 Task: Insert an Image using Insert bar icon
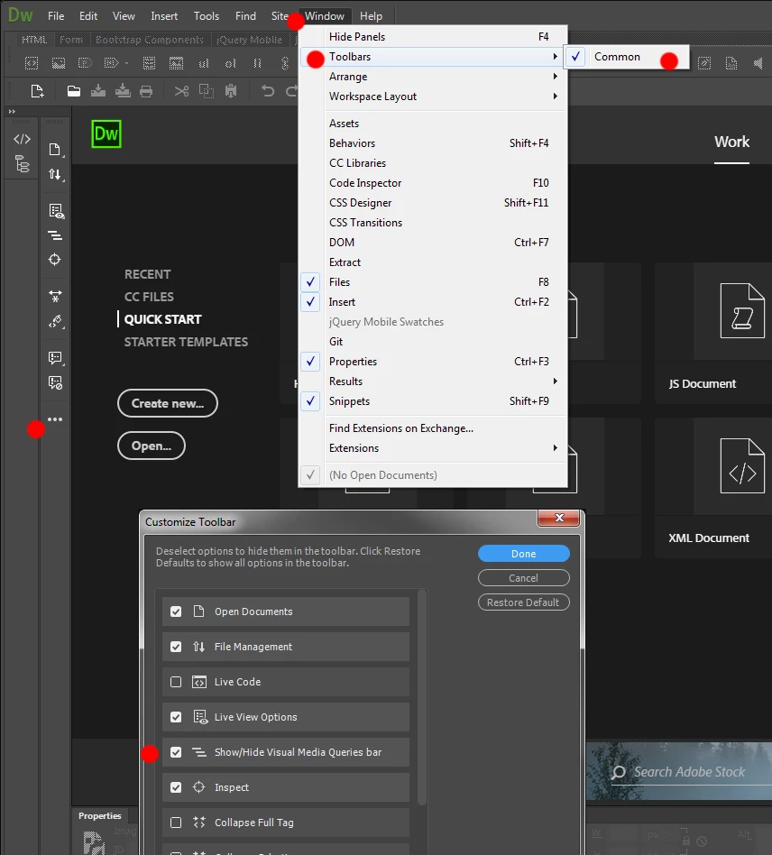[x=59, y=64]
